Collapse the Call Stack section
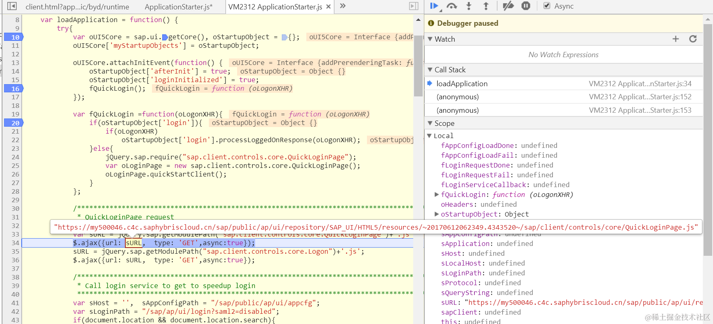Image resolution: width=713 pixels, height=324 pixels. pyautogui.click(x=430, y=70)
